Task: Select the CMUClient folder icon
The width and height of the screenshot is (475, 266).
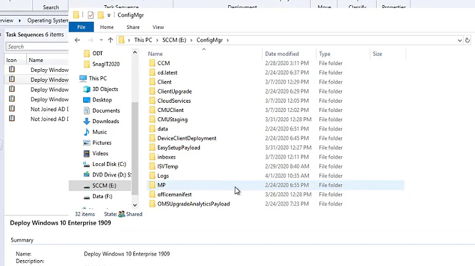Action: (152, 110)
